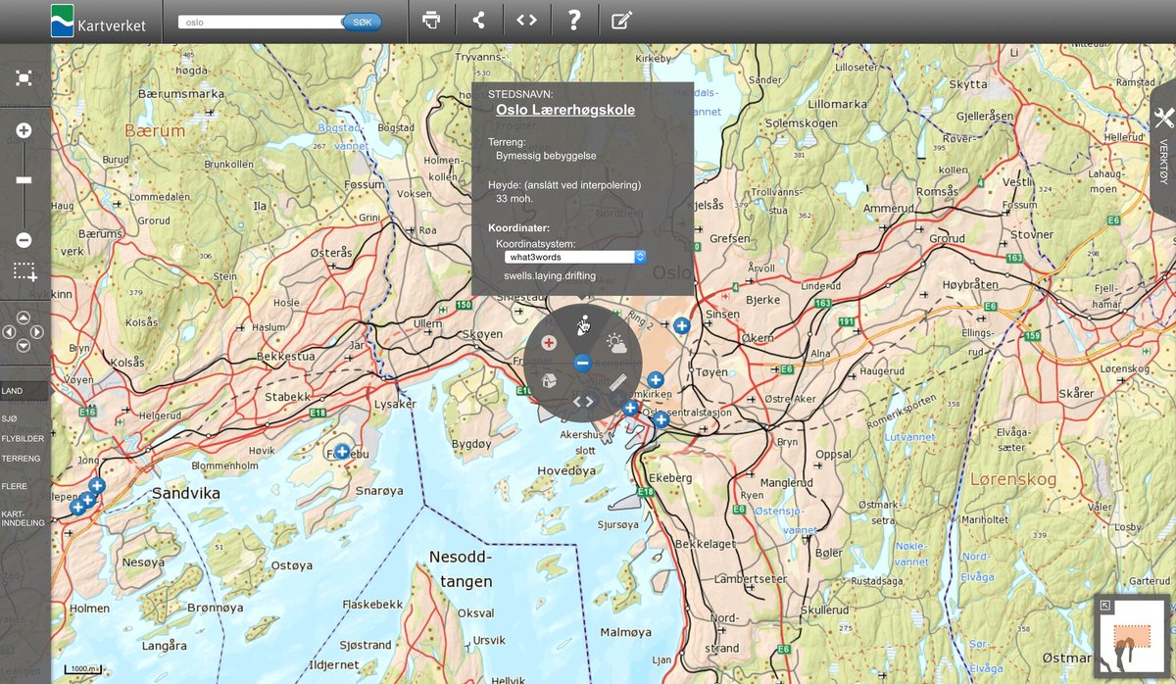Zoom in with the sidebar plus button
The height and width of the screenshot is (684, 1176).
(24, 130)
